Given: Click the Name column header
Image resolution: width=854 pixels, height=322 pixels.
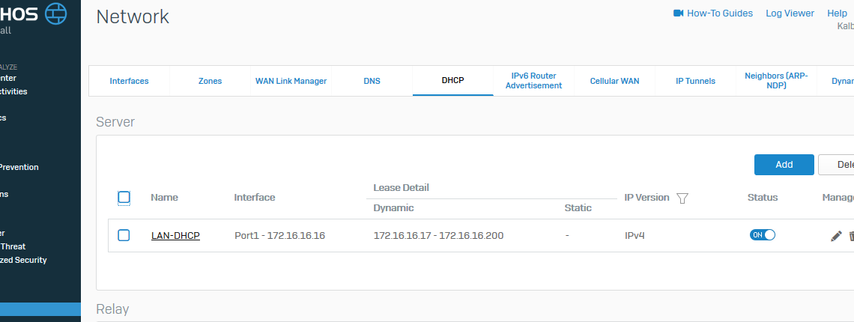Looking at the screenshot, I should pos(165,197).
